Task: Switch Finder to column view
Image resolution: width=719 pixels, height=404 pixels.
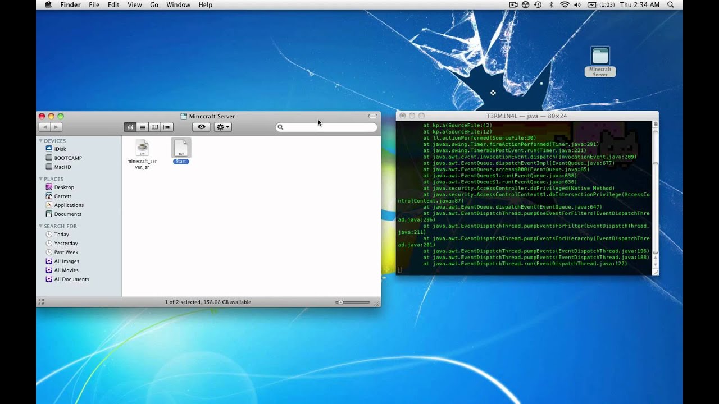Action: [x=154, y=127]
